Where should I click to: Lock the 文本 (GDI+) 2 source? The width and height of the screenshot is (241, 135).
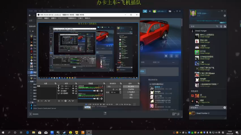[x=76, y=86]
